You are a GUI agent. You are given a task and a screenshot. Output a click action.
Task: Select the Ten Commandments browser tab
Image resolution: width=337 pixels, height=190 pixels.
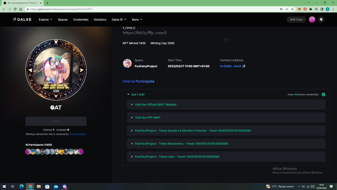(x=22, y=3)
